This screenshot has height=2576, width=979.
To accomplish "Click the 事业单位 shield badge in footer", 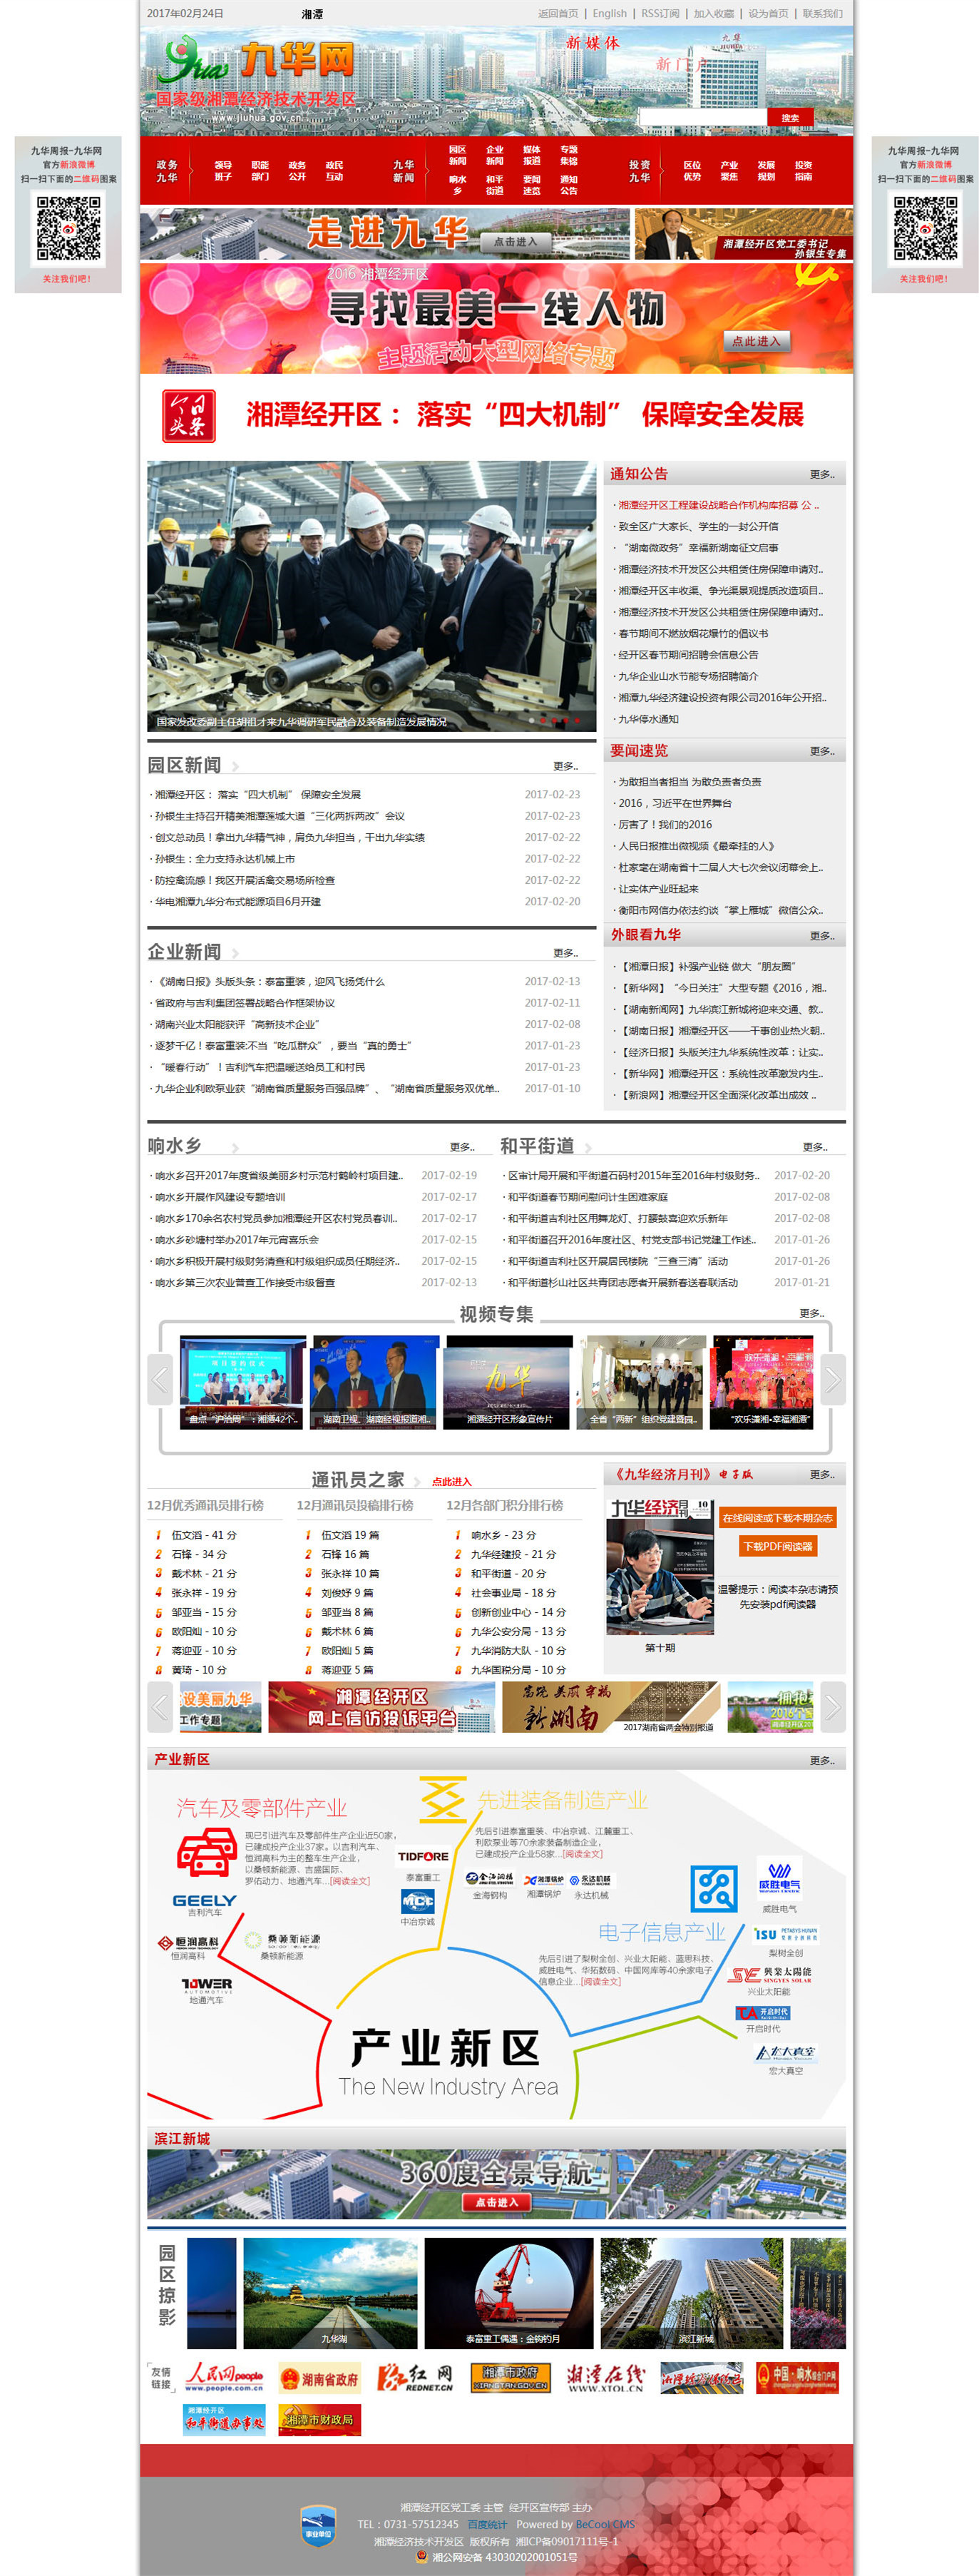I will pos(318,2525).
